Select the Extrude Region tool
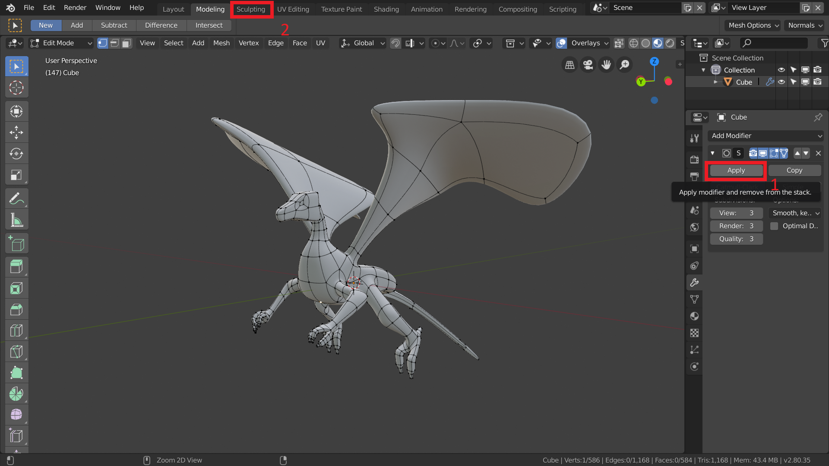Viewport: 829px width, 466px height. [x=16, y=267]
